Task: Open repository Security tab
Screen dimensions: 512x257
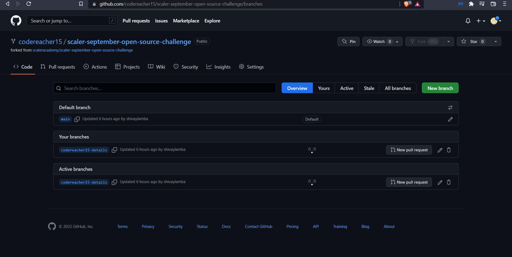Action: (x=186, y=67)
